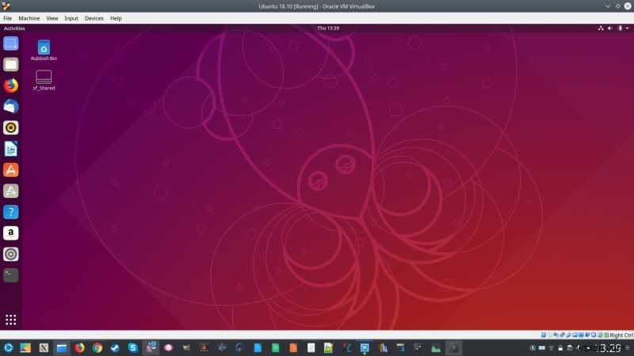The image size is (634, 356).
Task: Show Applications grid at dock bottom
Action: click(x=11, y=320)
